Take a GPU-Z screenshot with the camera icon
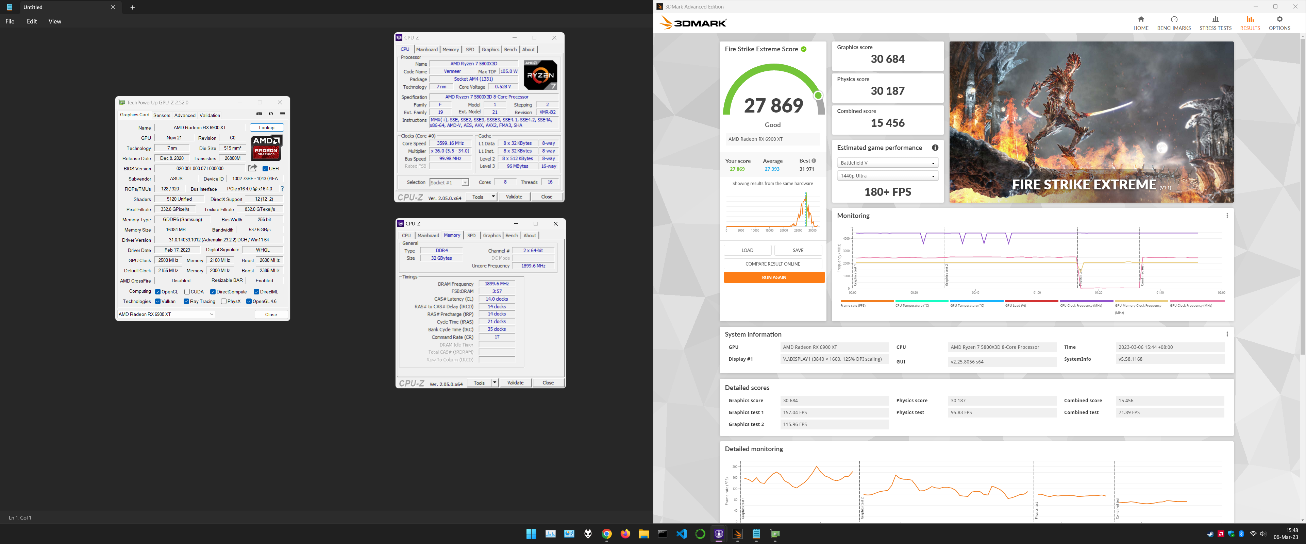1306x544 pixels. [x=259, y=114]
